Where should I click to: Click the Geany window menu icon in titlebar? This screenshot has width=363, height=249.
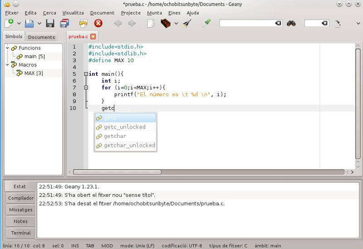(7, 4)
